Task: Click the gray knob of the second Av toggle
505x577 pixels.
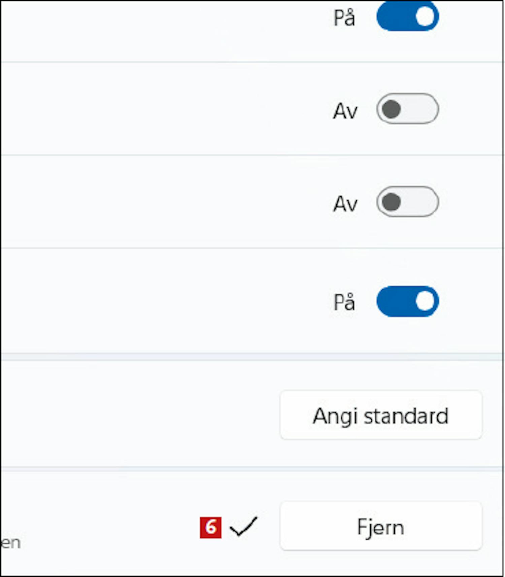Action: point(391,202)
